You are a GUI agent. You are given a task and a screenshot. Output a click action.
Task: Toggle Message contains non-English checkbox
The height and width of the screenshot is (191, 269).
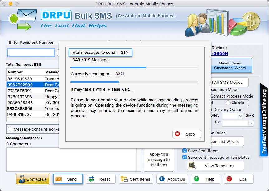10,129
